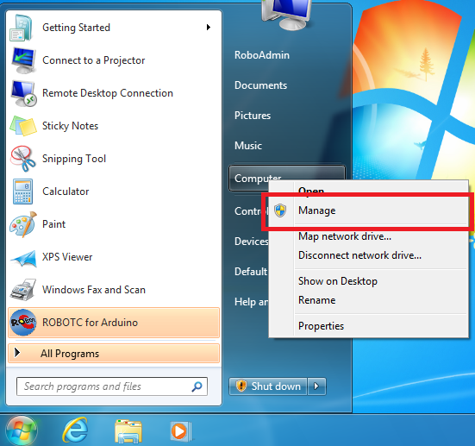Viewport: 475px width, 446px height.
Task: Open the RoboAdmin user folder link
Action: click(x=262, y=55)
